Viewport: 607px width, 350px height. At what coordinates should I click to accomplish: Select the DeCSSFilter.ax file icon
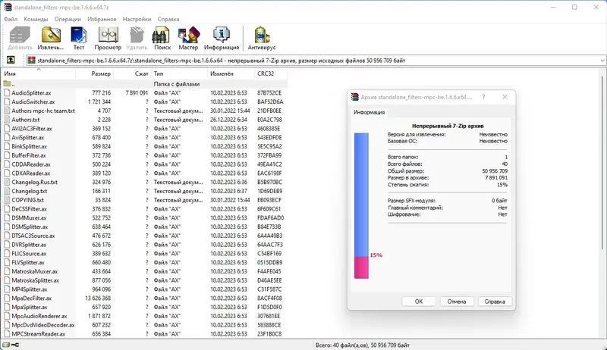coord(7,208)
